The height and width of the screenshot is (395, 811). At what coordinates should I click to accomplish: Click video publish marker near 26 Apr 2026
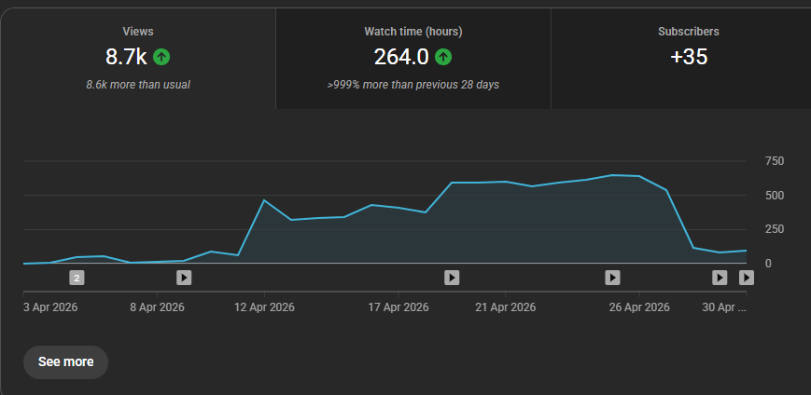click(x=613, y=278)
